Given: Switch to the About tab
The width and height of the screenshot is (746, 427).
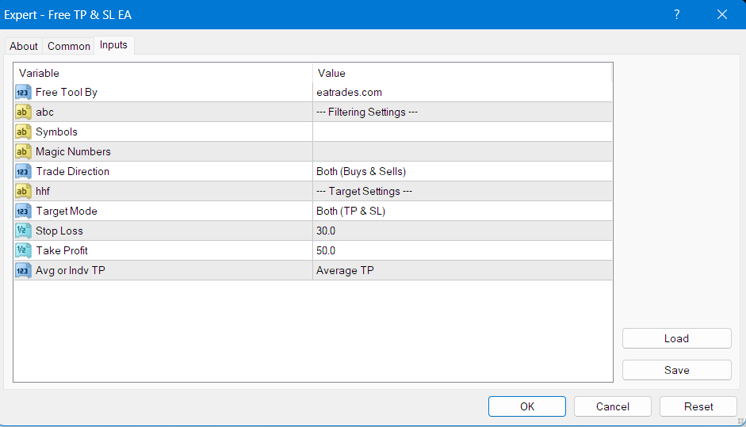Looking at the screenshot, I should 23,46.
